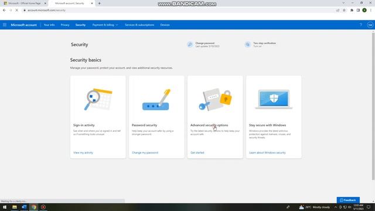Click Change my password link
The height and width of the screenshot is (211, 375).
145,152
